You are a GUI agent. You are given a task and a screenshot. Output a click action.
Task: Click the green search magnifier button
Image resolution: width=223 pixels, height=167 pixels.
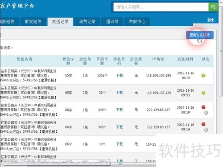pyautogui.click(x=213, y=7)
